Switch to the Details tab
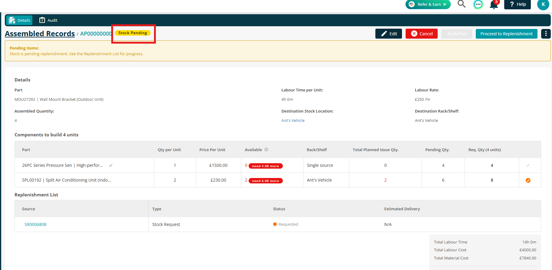552x270 pixels. 19,20
